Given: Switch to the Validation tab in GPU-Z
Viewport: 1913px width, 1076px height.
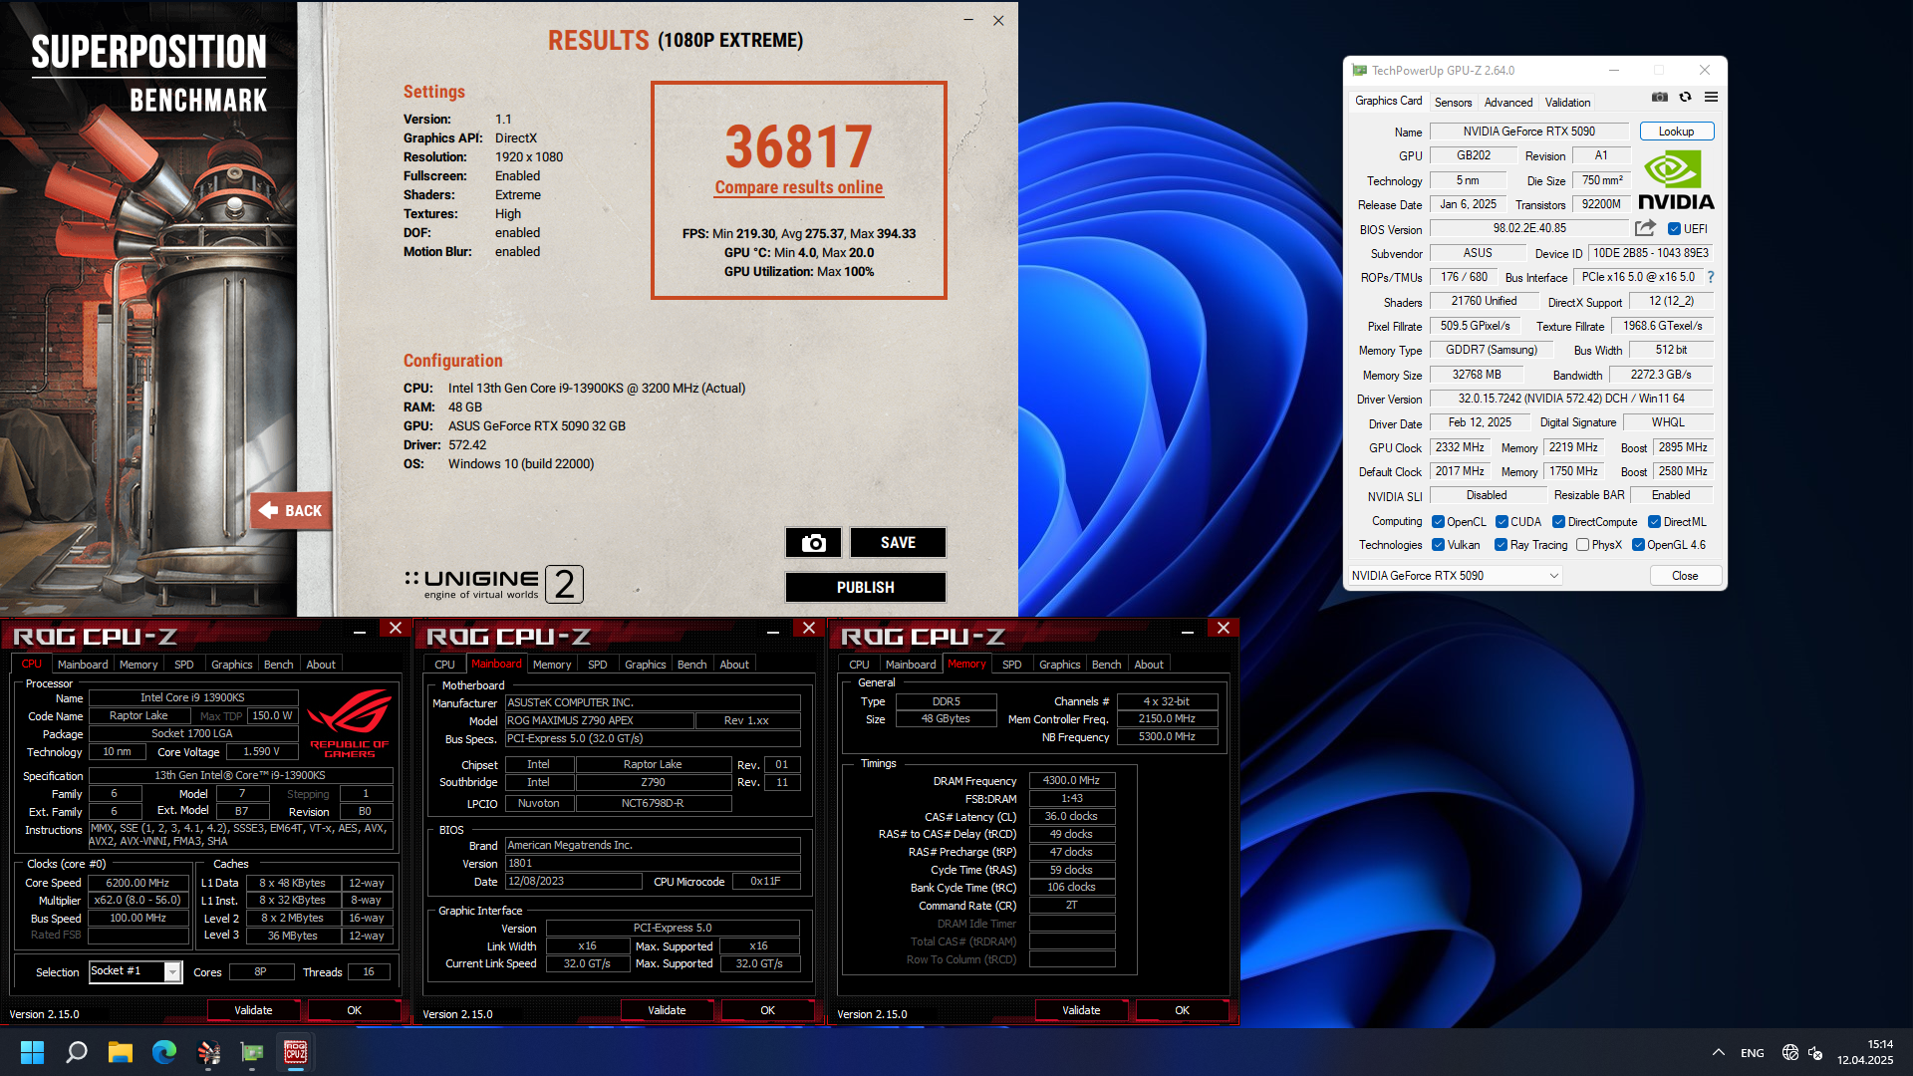Looking at the screenshot, I should [x=1567, y=103].
